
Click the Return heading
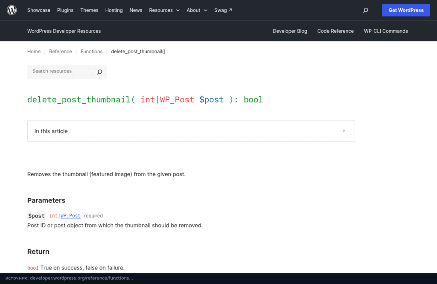pos(38,252)
